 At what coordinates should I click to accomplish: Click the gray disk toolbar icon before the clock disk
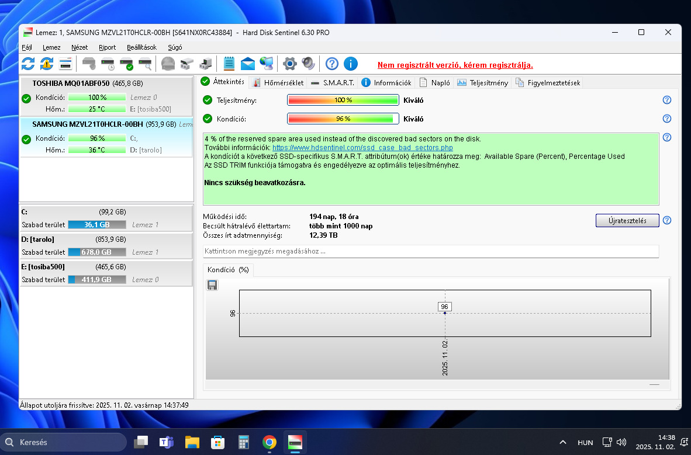[x=89, y=64]
